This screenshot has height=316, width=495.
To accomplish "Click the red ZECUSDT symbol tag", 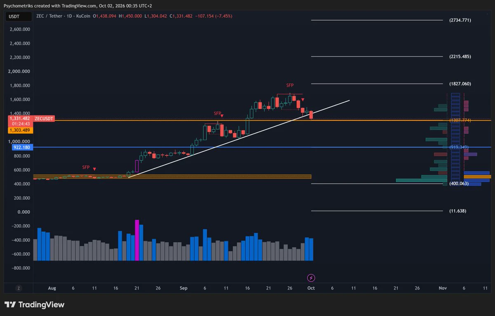I will point(44,118).
